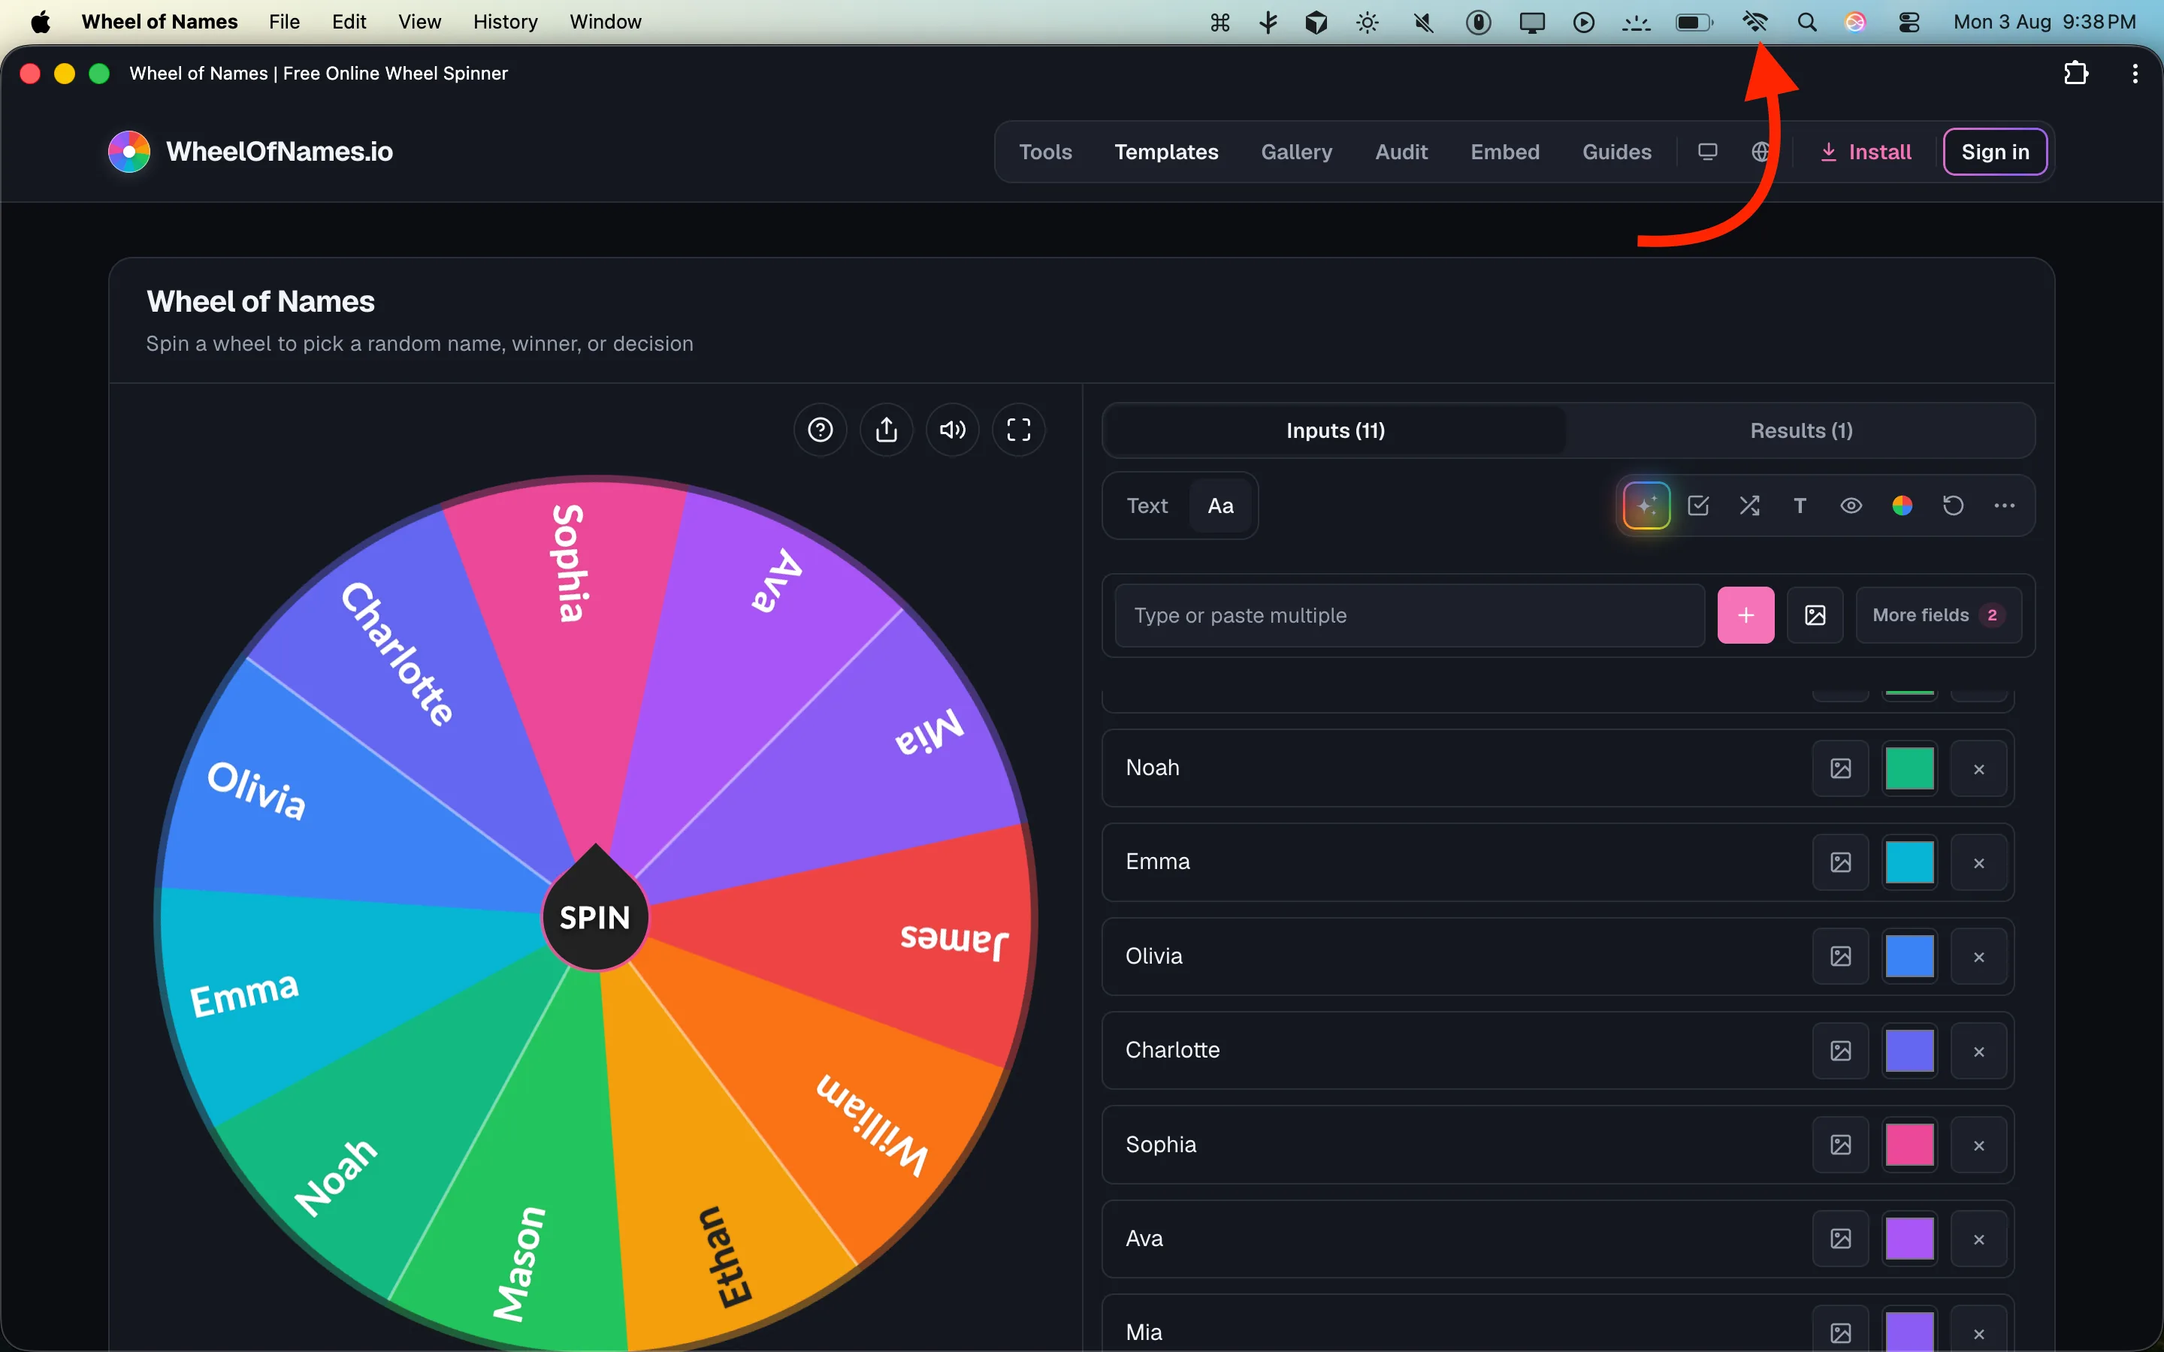
Task: Open the green color swatch for Noah
Action: (1909, 768)
